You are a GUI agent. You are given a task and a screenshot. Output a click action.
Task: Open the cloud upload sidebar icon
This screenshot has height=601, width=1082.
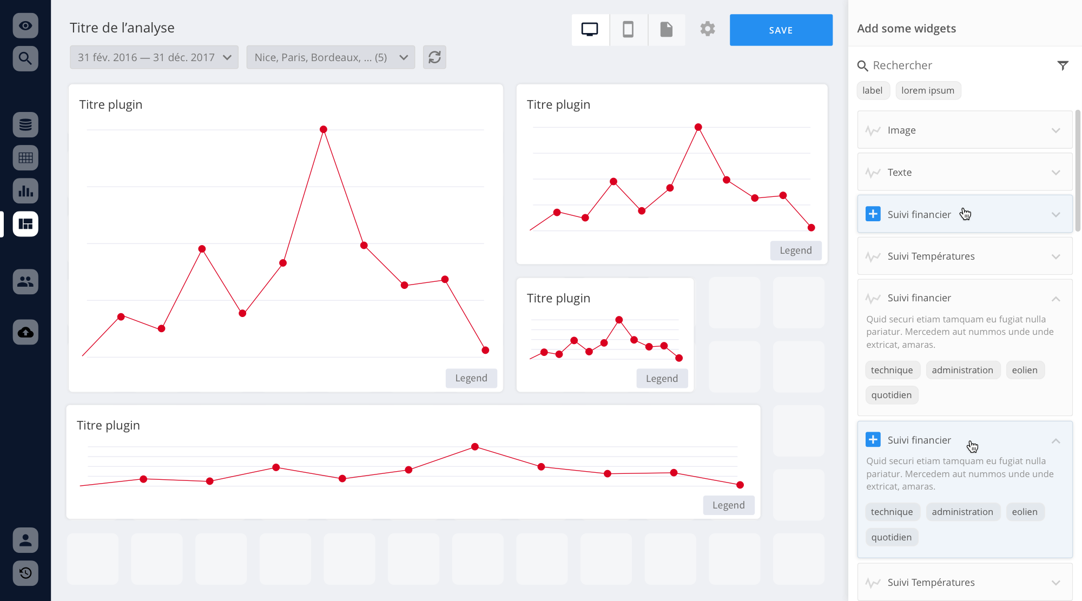(25, 332)
